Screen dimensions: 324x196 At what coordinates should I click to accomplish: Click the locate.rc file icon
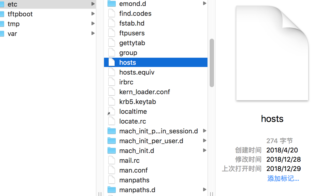(112, 121)
